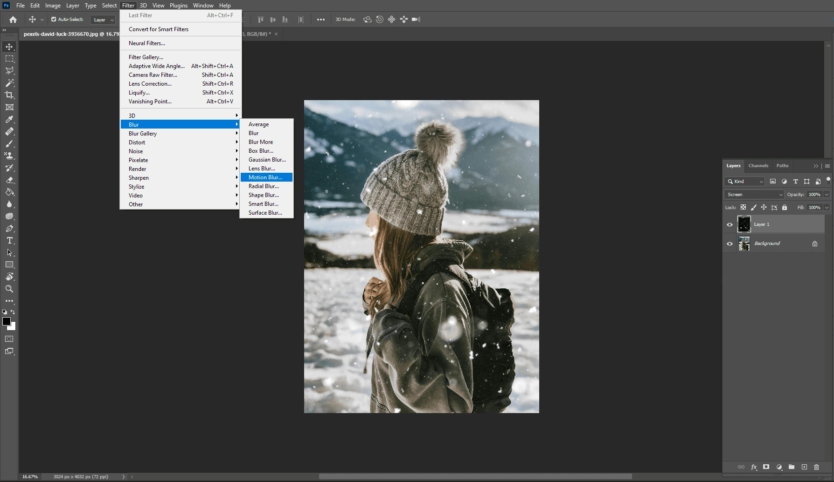This screenshot has height=482, width=834.
Task: Select the Move tool in the toolbar
Action: (9, 47)
